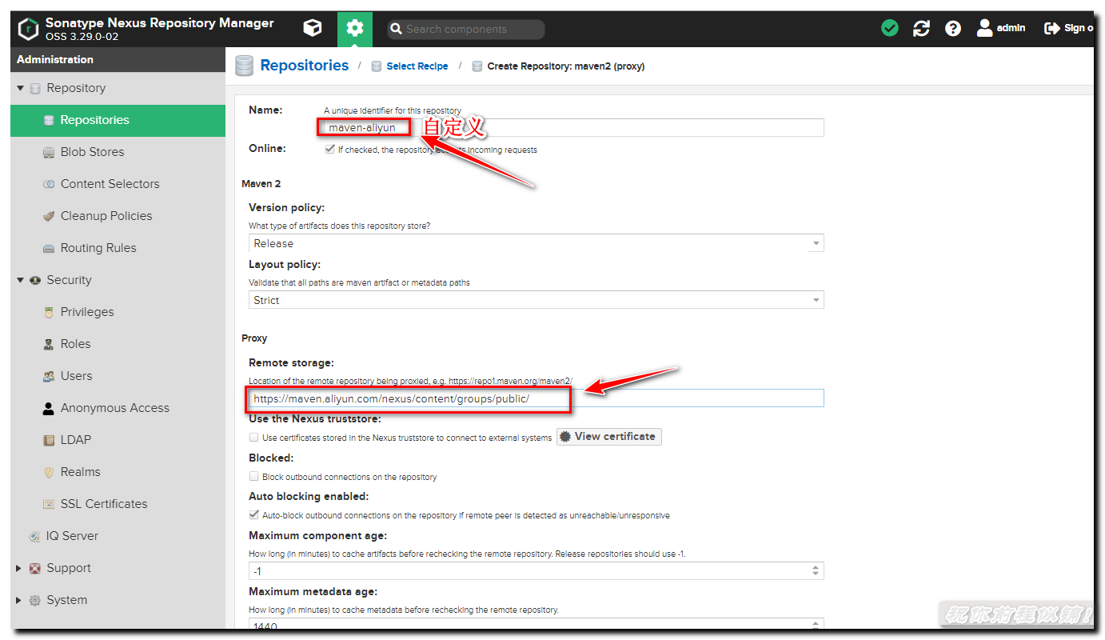
Task: Click the Repositories database header icon
Action: pyautogui.click(x=245, y=66)
